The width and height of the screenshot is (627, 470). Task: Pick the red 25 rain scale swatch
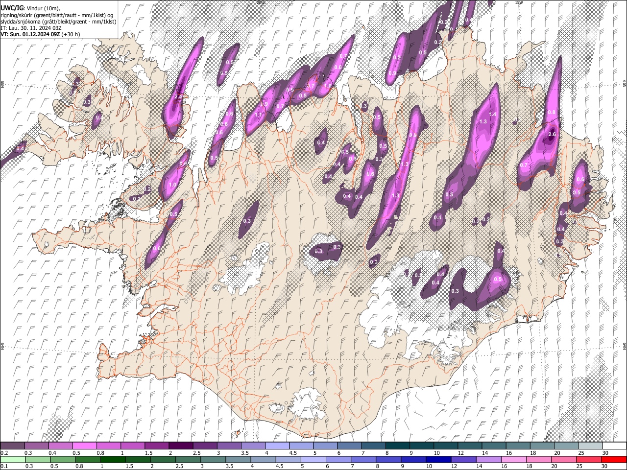[x=589, y=460]
